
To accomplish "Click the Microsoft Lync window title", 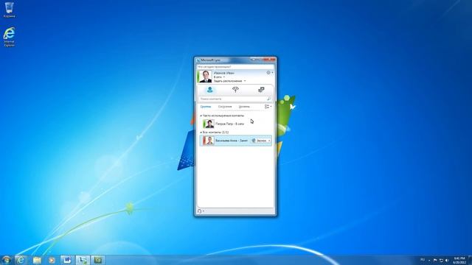I will coord(210,60).
